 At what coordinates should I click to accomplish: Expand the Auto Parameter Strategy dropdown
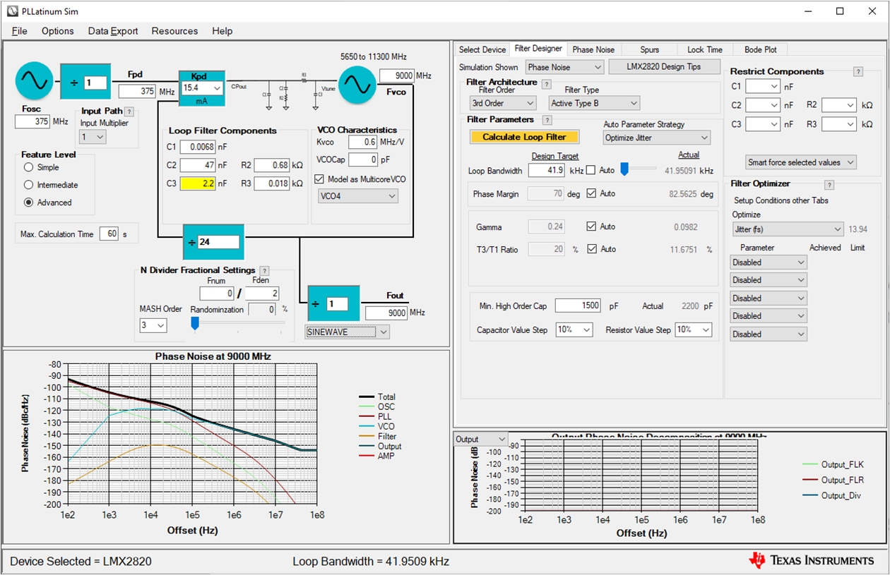click(656, 138)
